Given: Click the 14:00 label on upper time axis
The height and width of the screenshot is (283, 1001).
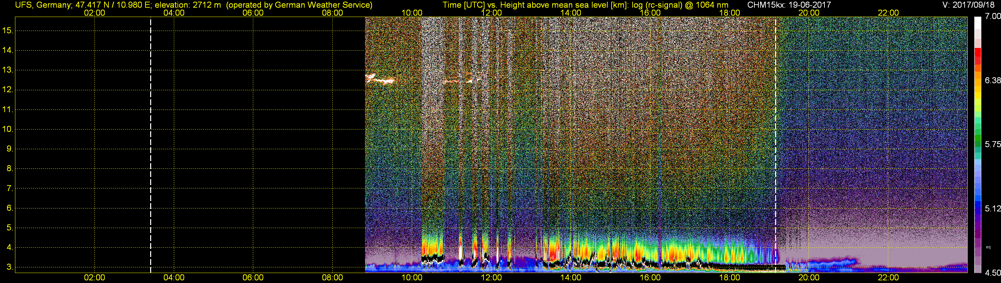Looking at the screenshot, I should point(571,13).
